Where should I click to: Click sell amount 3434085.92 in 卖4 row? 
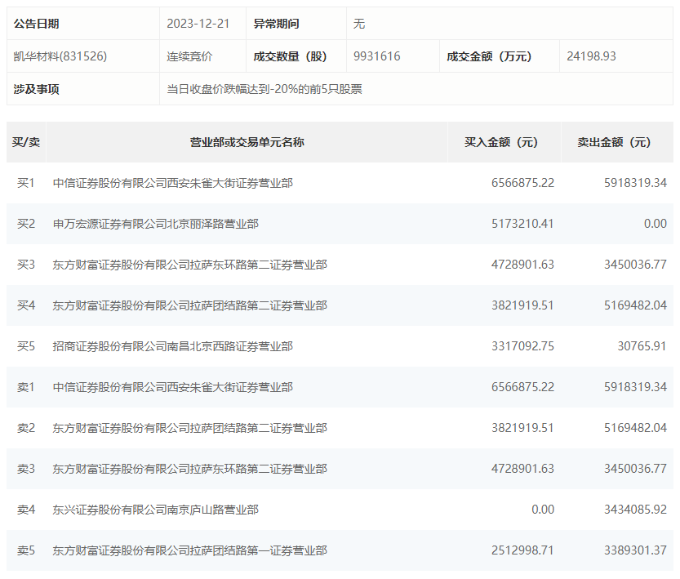click(x=635, y=510)
